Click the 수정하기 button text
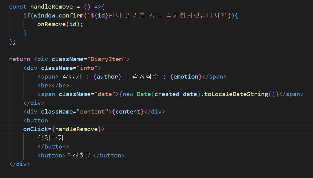Image resolution: width=313 pixels, height=178 pixels. 79,155
